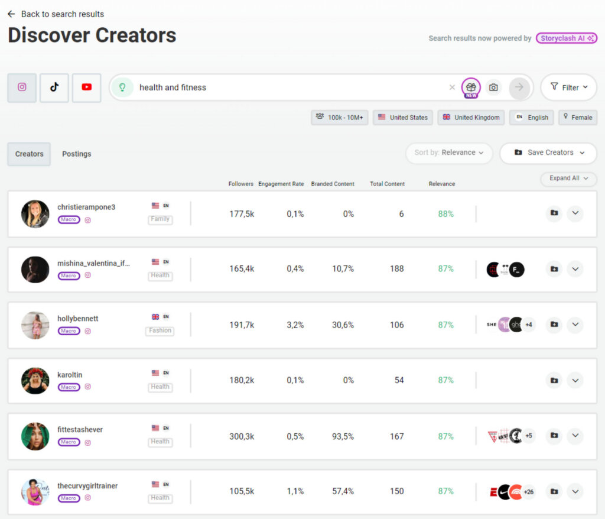Switch to the TikTok platform icon
This screenshot has height=519, width=605.
coord(54,87)
